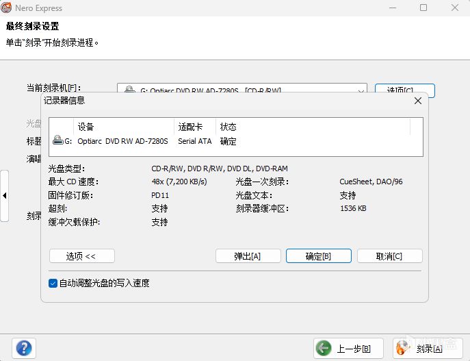Start burning with 刻录[A] button
470x361 pixels.
pos(428,349)
